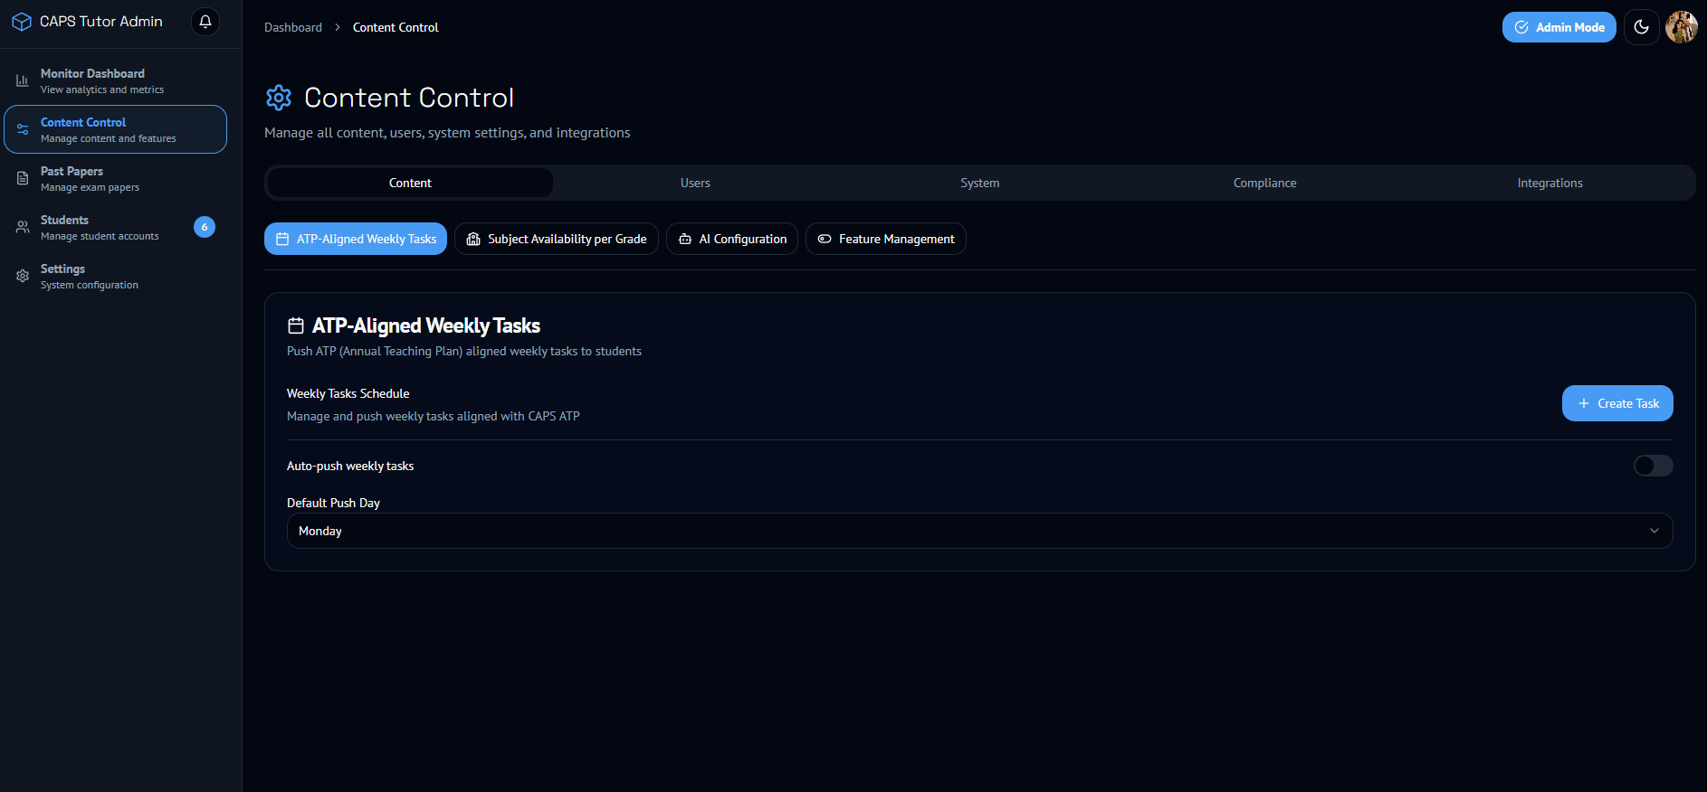Screen dimensions: 1707x792
Task: Open the AI Configuration section
Action: tap(731, 239)
